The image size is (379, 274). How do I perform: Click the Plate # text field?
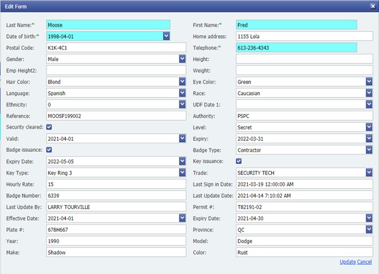pos(115,229)
